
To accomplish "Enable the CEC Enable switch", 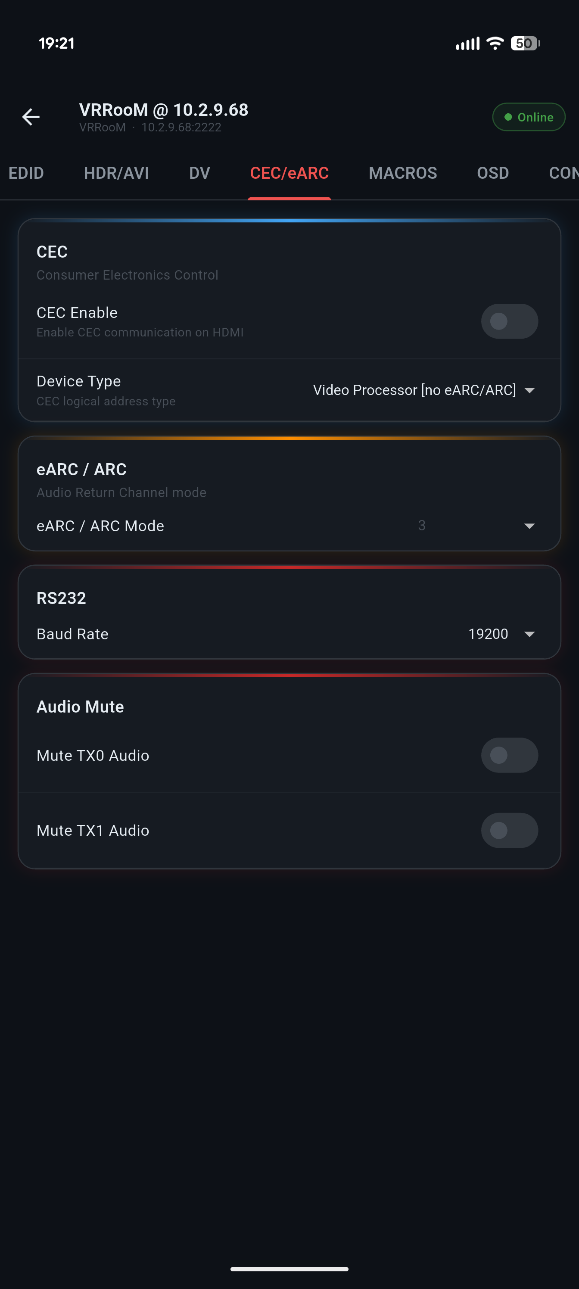I will (509, 321).
